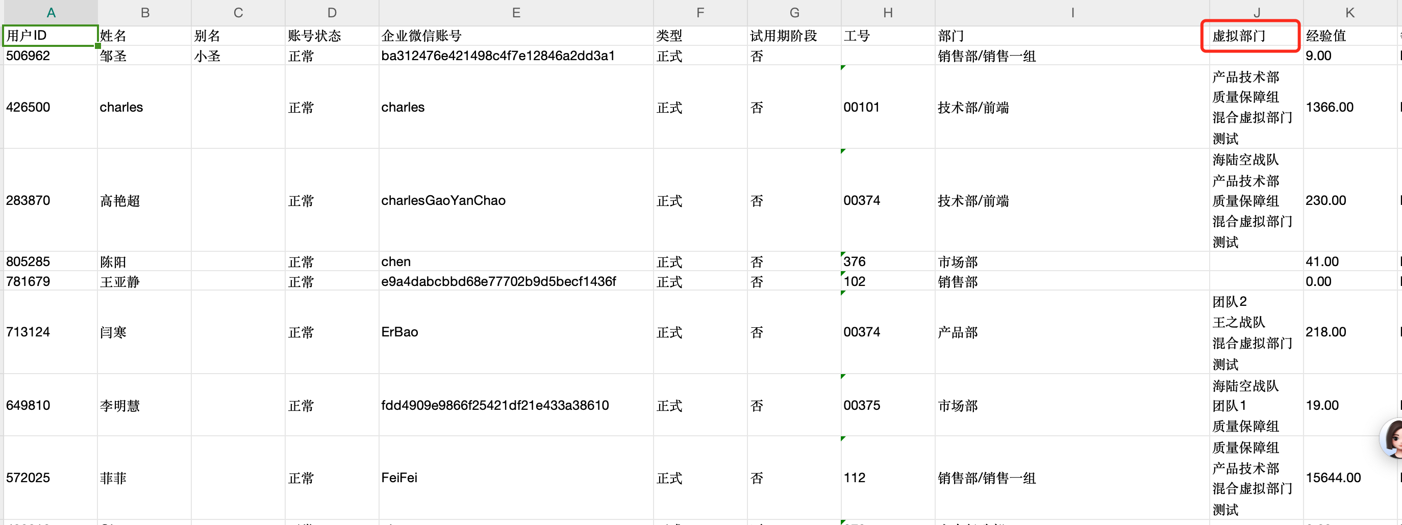Viewport: 1402px width, 525px height.
Task: Select the name cell 高艳超
Action: click(x=144, y=200)
